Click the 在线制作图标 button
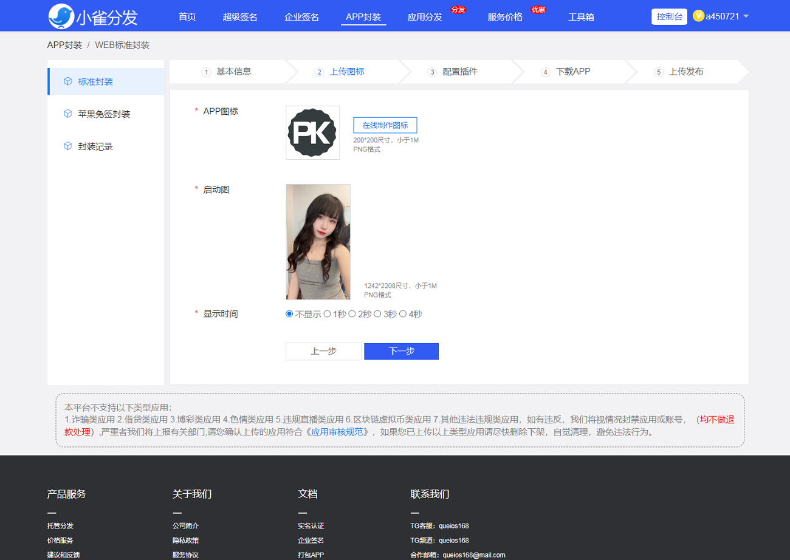The width and height of the screenshot is (790, 560). coord(385,125)
